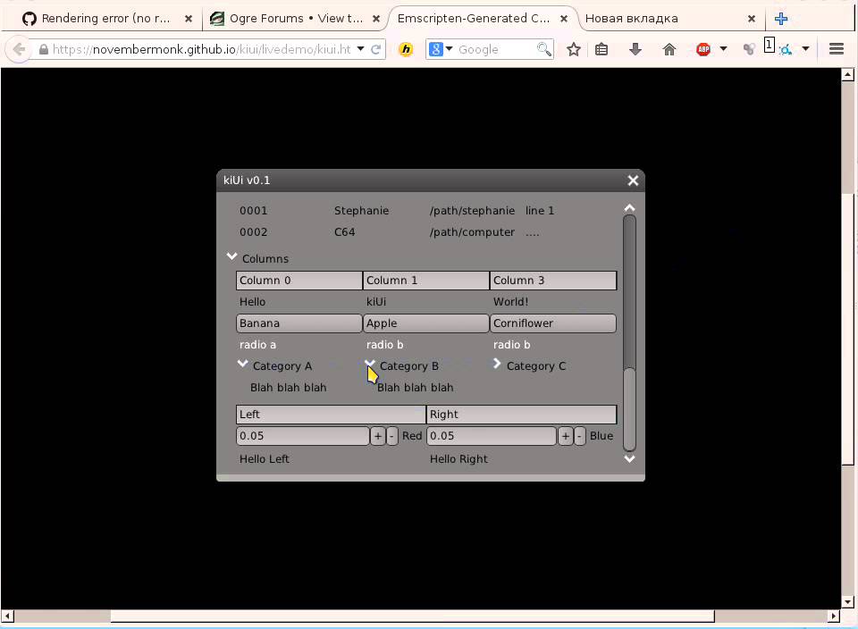Open URL history dropdown arrow

(x=360, y=48)
